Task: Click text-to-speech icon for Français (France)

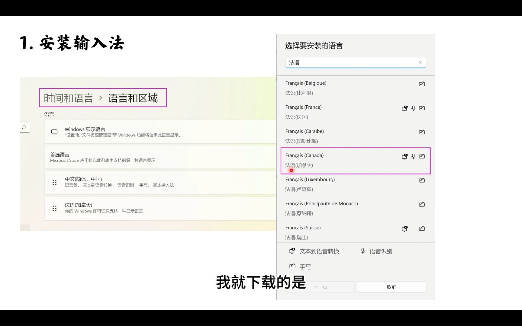Action: coord(405,108)
